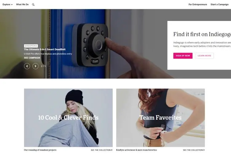This screenshot has height=154, width=231.
Task: Advance to next carousel slide
Action: point(35,66)
